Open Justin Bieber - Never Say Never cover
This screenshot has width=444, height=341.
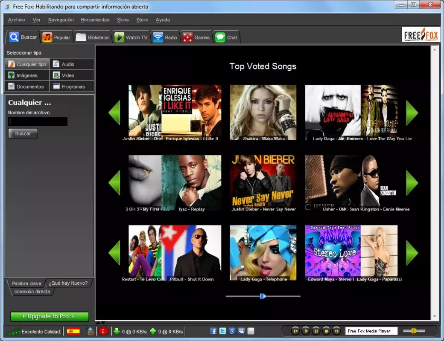(x=263, y=183)
